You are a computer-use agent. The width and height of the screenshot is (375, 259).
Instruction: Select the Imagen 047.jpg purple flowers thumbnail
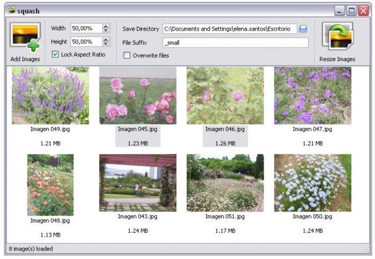tap(312, 95)
